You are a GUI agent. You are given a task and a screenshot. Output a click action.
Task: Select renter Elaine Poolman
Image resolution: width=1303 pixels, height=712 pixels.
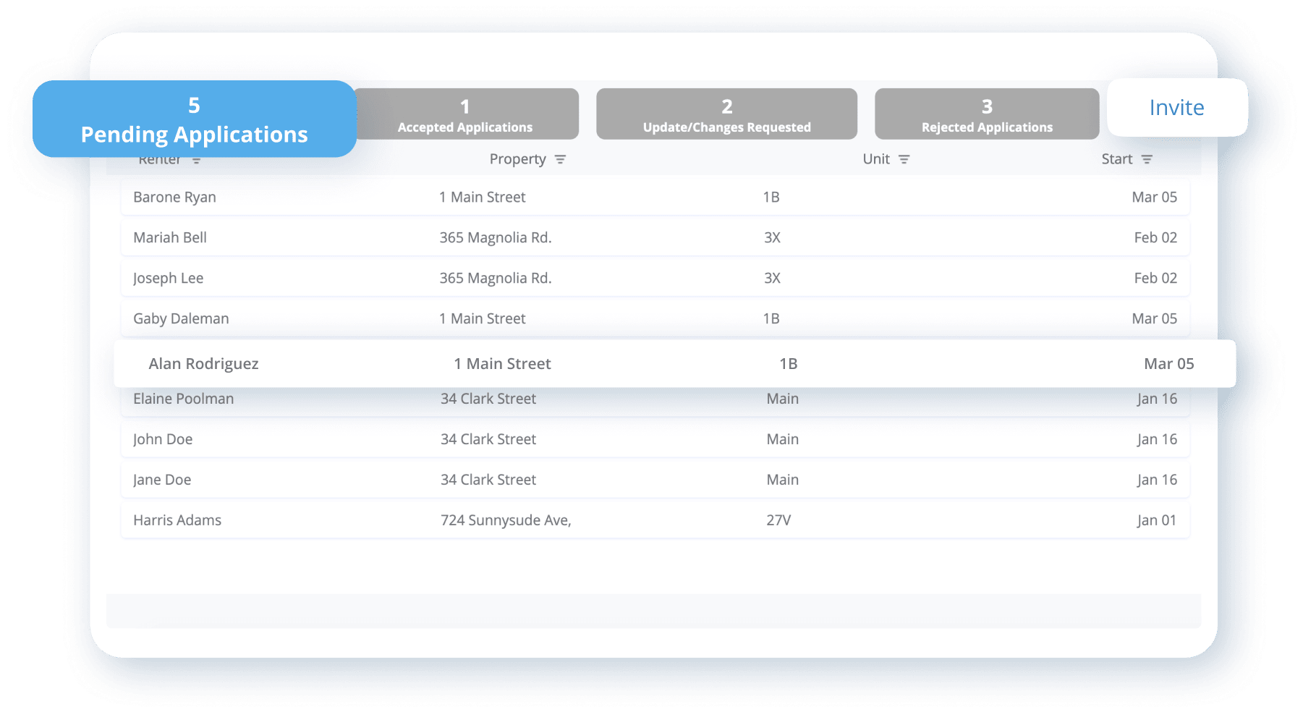tap(183, 399)
